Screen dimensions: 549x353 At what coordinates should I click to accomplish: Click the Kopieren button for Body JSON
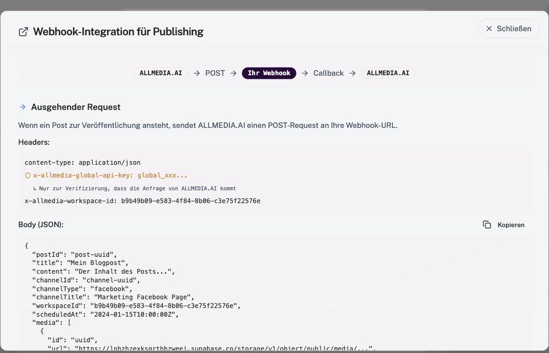pyautogui.click(x=503, y=225)
